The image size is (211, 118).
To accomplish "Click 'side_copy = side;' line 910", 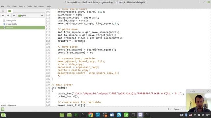I will tap(71, 15).
